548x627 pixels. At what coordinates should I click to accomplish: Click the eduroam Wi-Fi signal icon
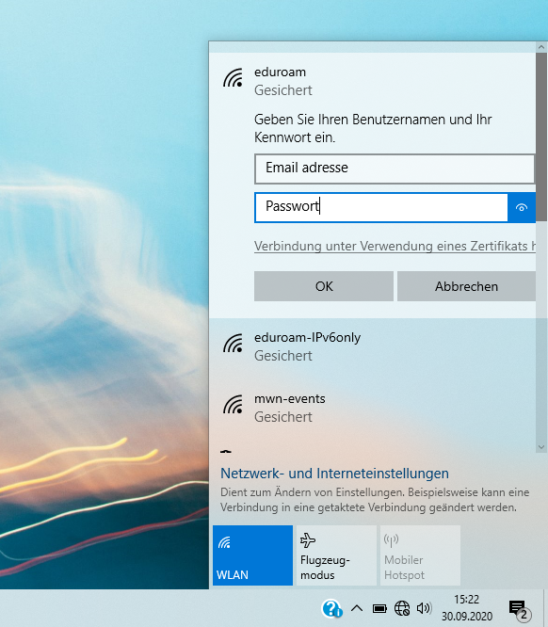point(233,77)
